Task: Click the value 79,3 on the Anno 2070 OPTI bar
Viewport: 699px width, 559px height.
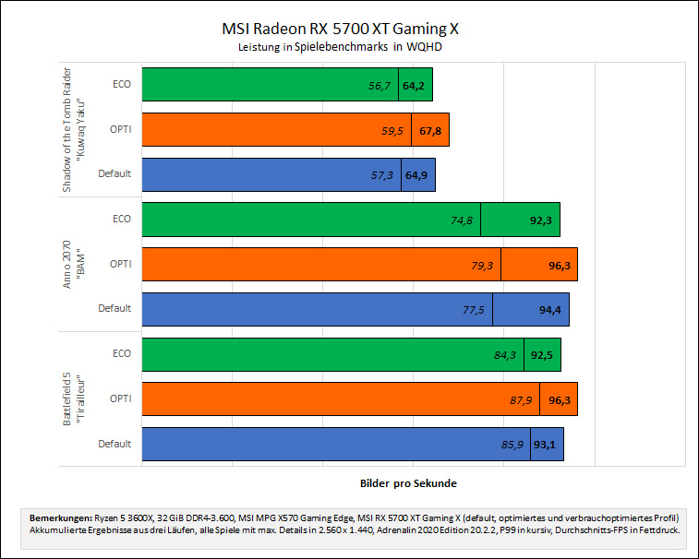Action: tap(482, 266)
